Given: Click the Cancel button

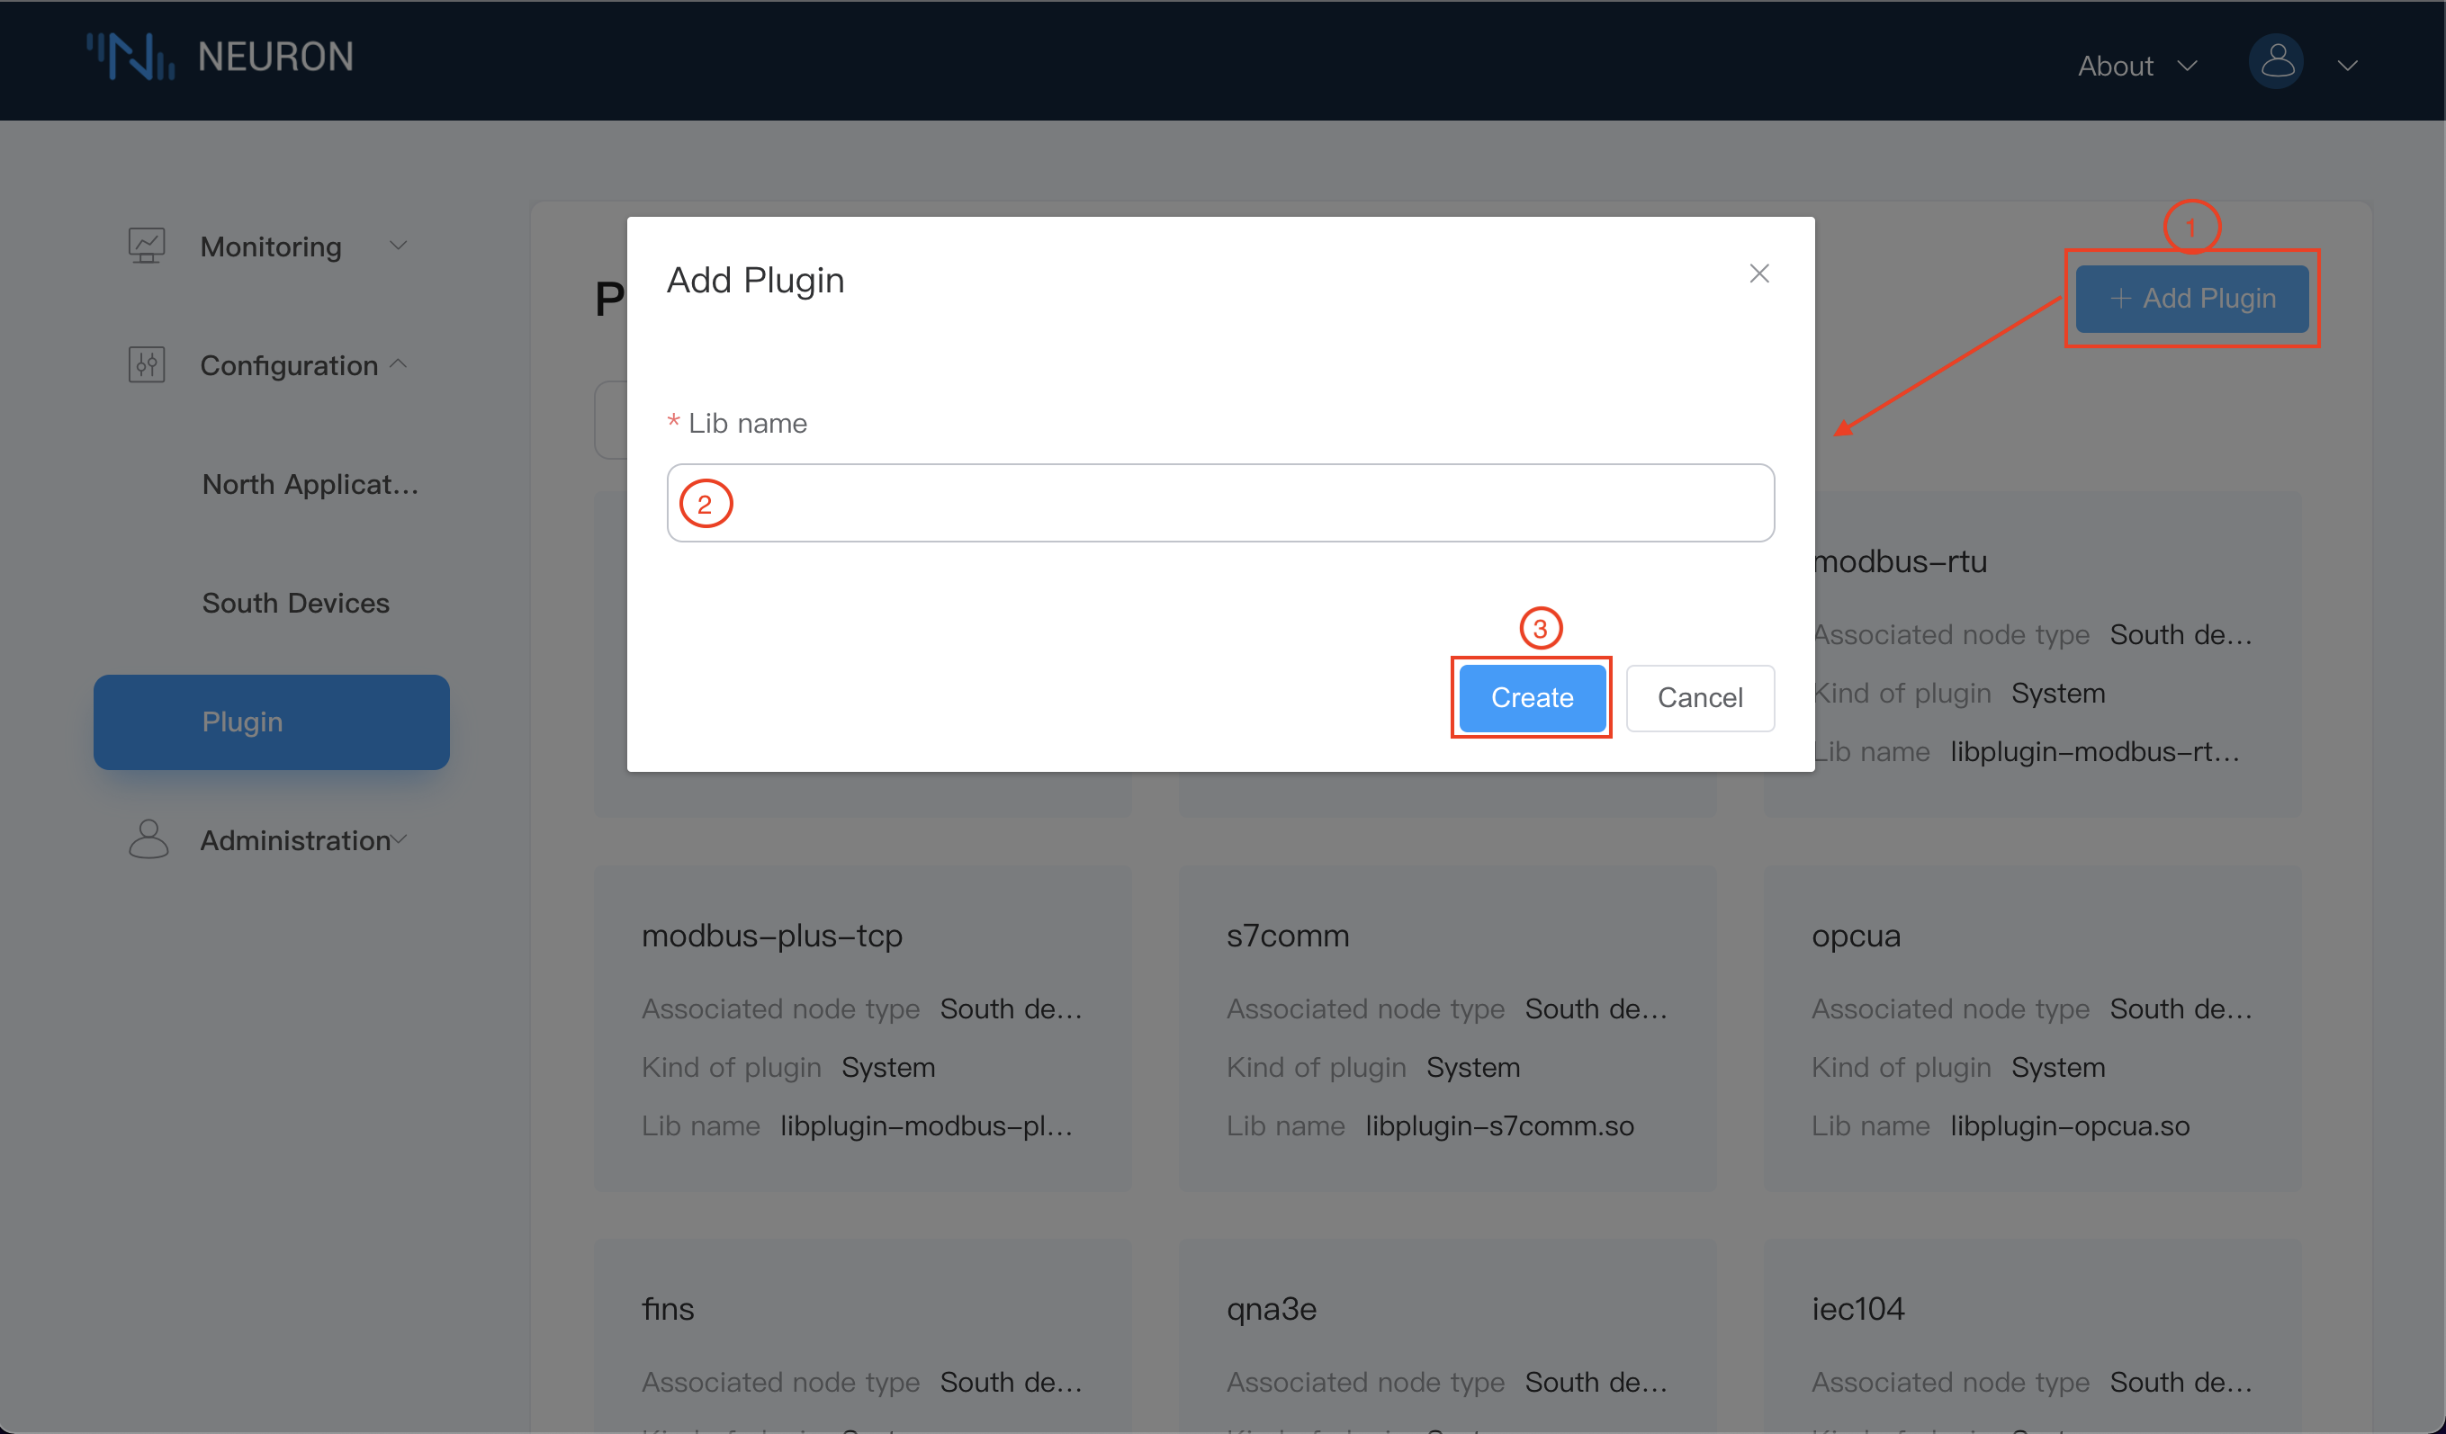Looking at the screenshot, I should (1700, 697).
